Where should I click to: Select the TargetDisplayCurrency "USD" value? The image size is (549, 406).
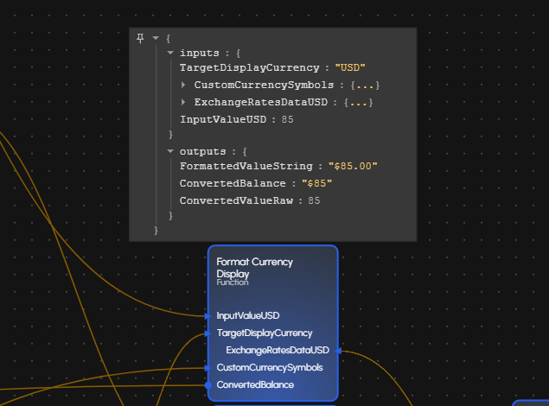[x=350, y=67]
